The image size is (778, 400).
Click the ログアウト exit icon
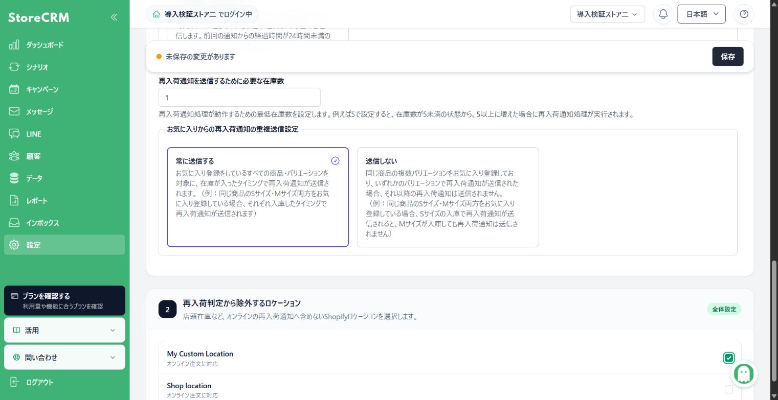click(14, 382)
